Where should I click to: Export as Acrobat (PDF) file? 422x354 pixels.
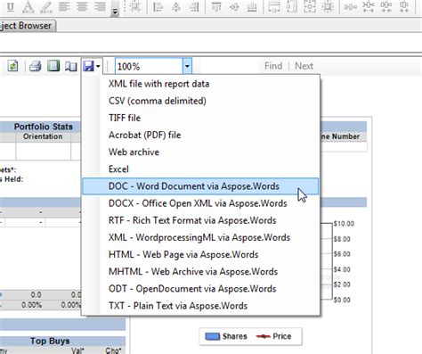pyautogui.click(x=200, y=135)
